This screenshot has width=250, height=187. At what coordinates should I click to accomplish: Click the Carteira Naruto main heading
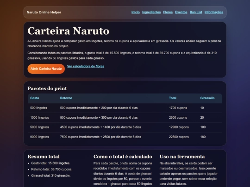(x=69, y=31)
